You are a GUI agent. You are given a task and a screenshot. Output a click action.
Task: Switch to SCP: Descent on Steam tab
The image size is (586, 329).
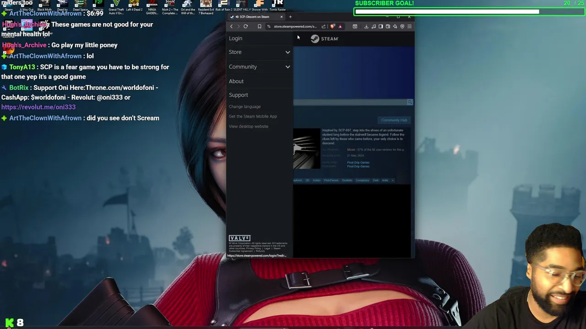255,17
